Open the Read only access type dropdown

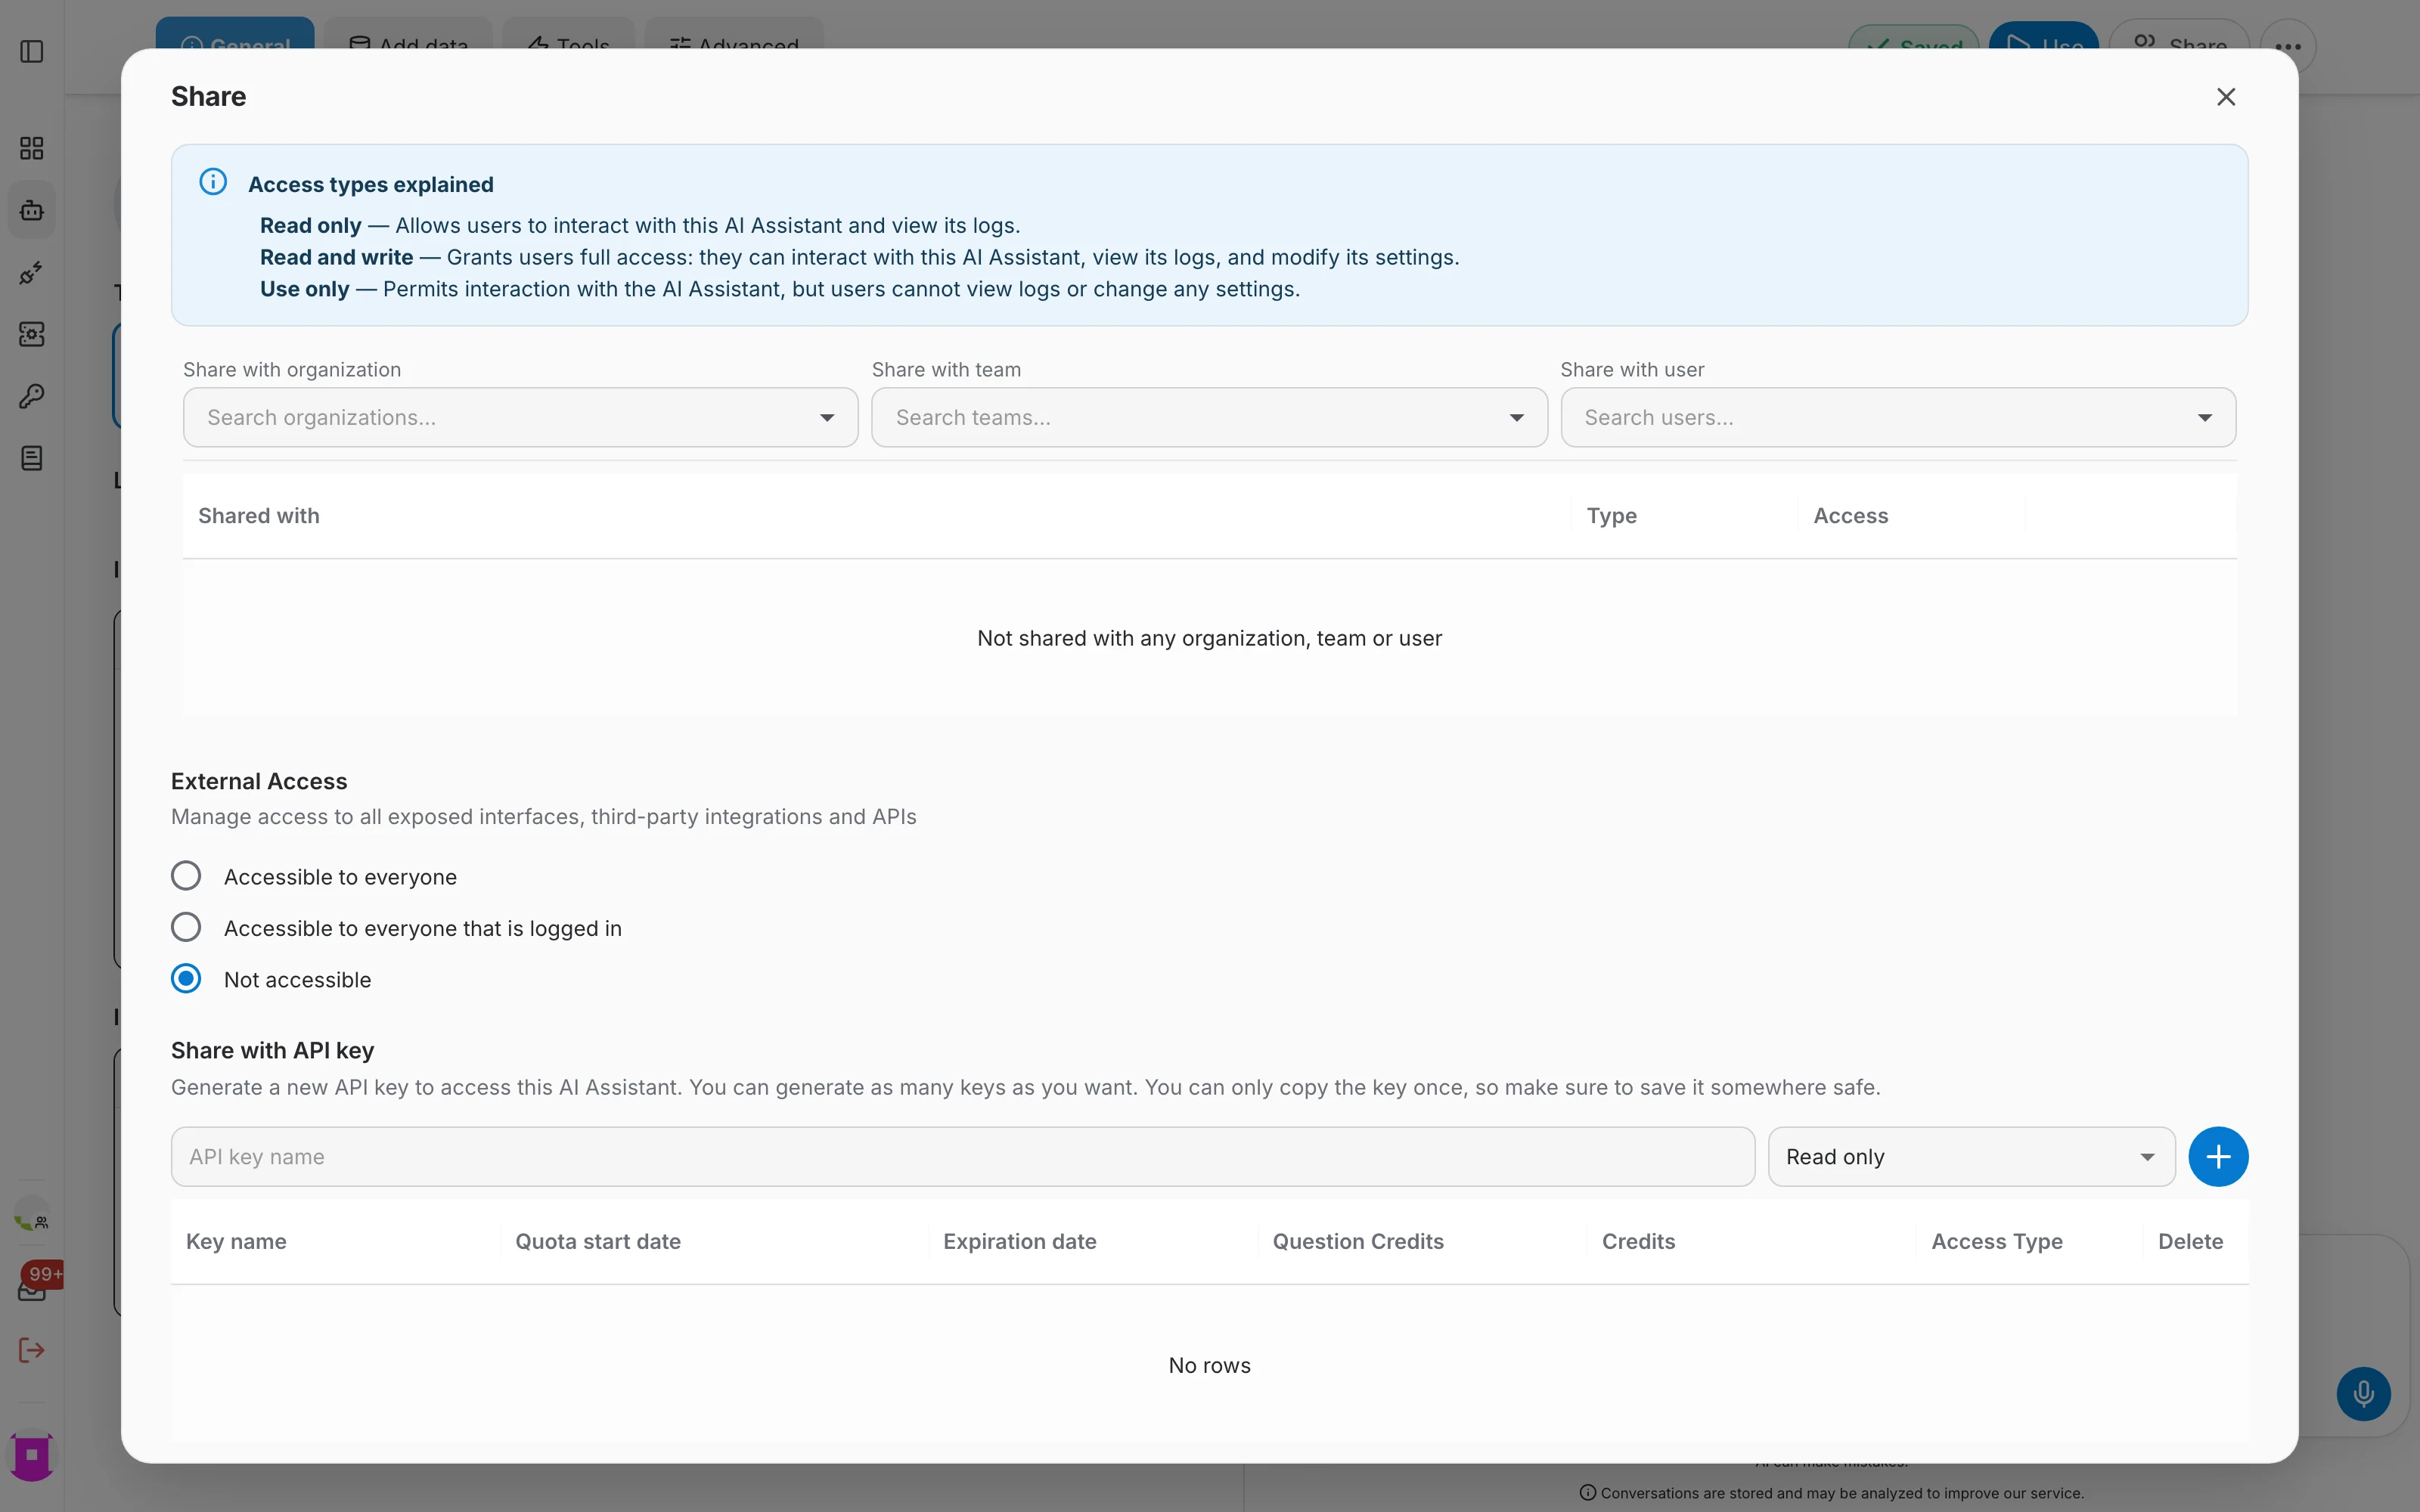tap(1971, 1157)
